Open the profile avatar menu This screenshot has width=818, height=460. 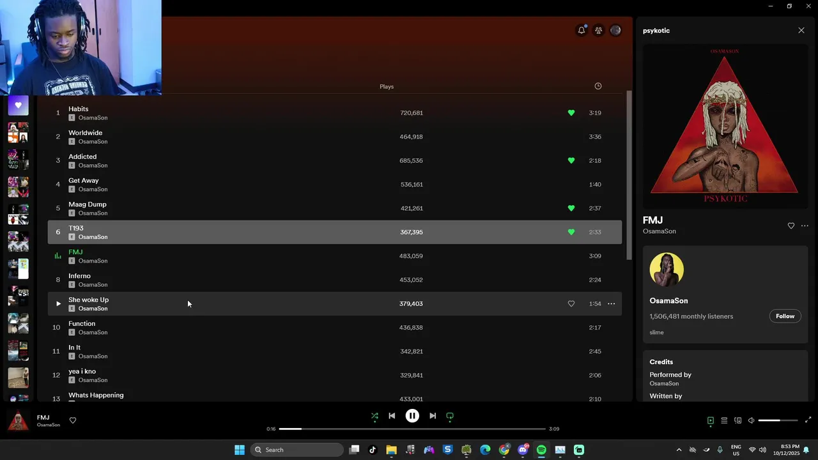pos(615,30)
